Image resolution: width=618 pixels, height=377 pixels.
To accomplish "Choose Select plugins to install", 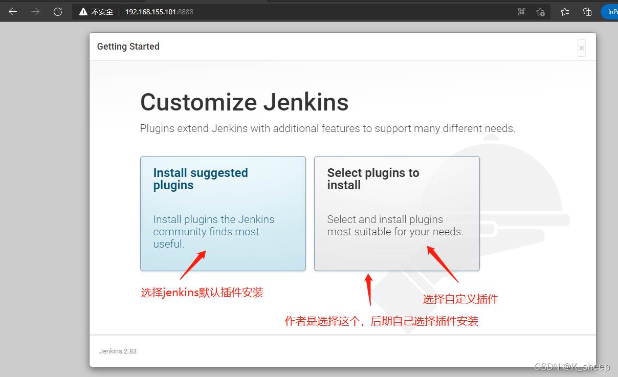I will (397, 213).
